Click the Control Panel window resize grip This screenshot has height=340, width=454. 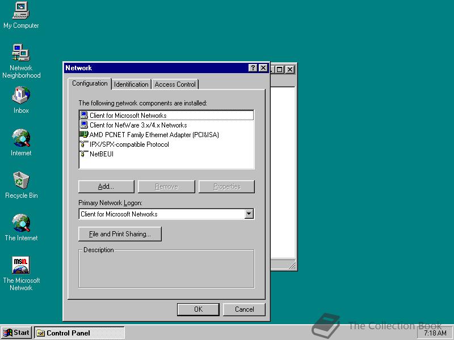tap(292, 265)
